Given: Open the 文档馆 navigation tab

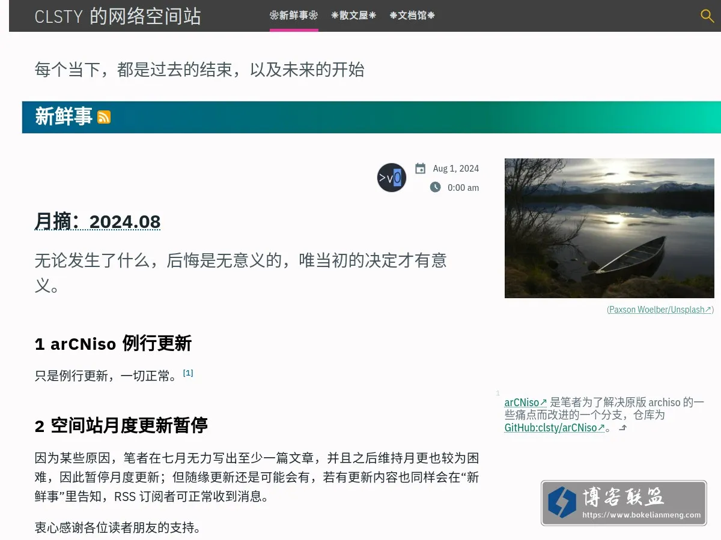Looking at the screenshot, I should pyautogui.click(x=412, y=16).
